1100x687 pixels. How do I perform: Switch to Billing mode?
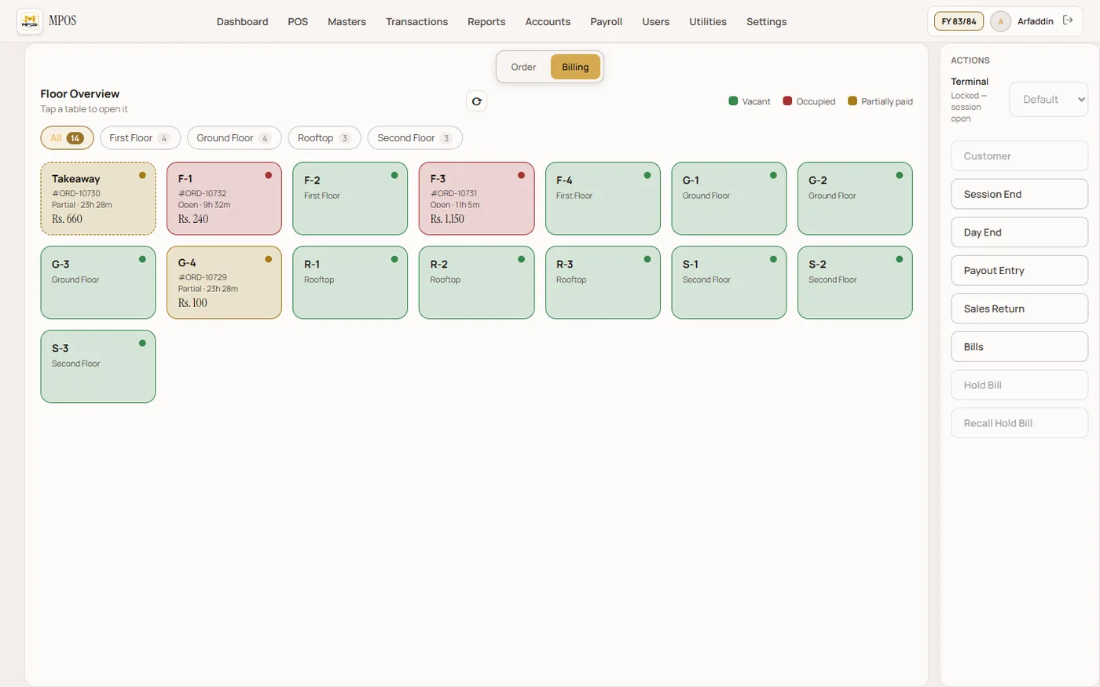575,67
